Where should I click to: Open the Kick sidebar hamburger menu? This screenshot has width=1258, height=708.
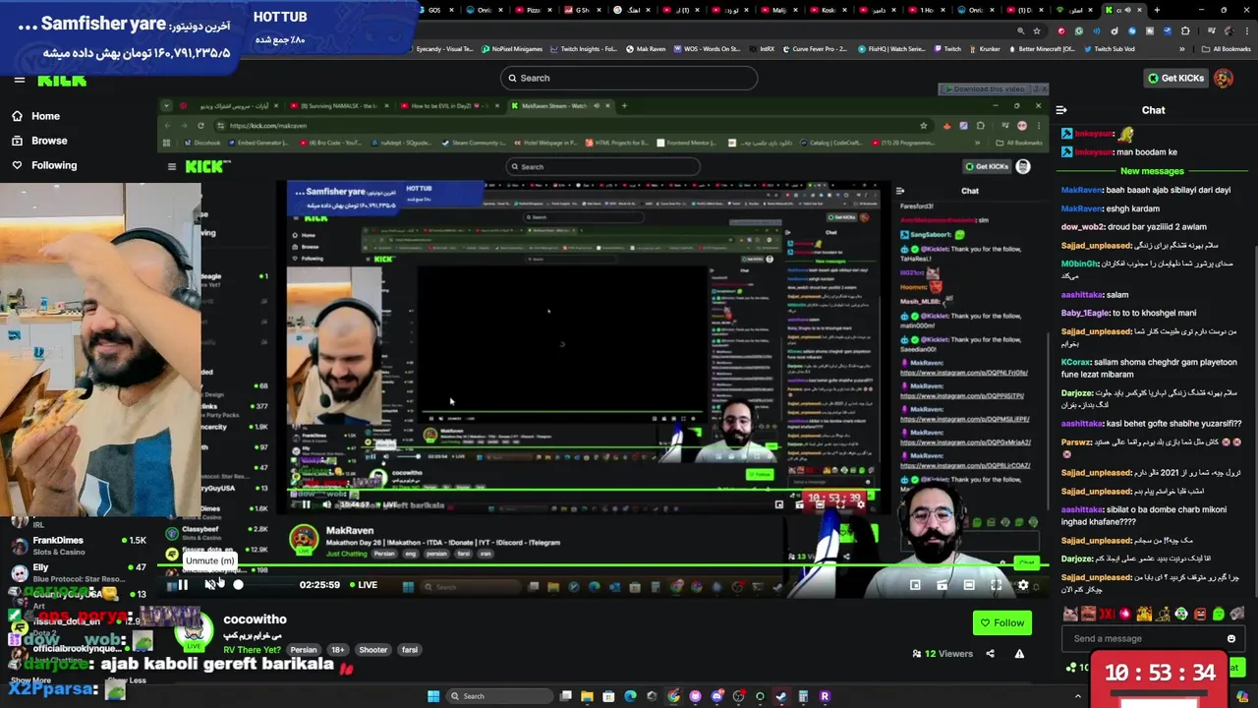[19, 81]
